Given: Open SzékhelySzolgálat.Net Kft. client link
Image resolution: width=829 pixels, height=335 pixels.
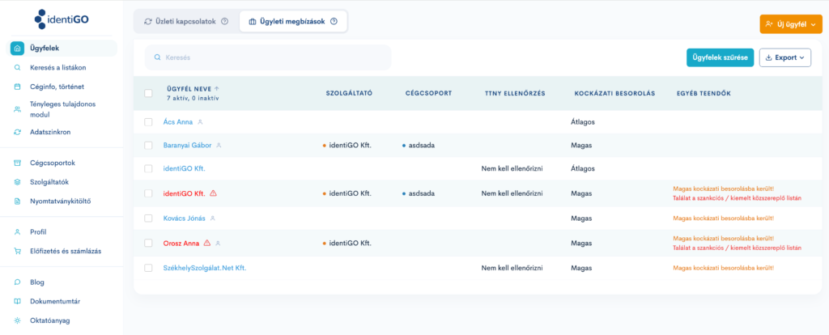Looking at the screenshot, I should point(205,268).
